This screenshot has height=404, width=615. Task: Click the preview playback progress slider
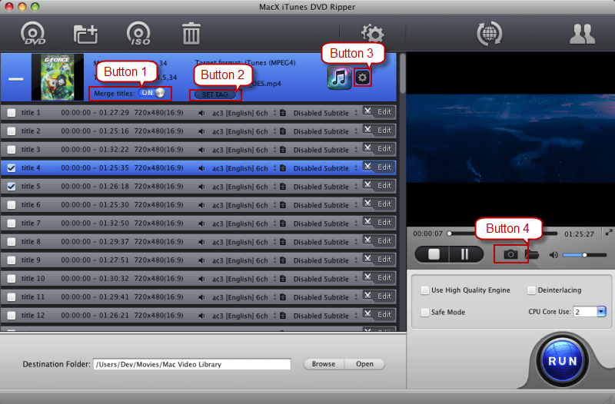click(503, 233)
